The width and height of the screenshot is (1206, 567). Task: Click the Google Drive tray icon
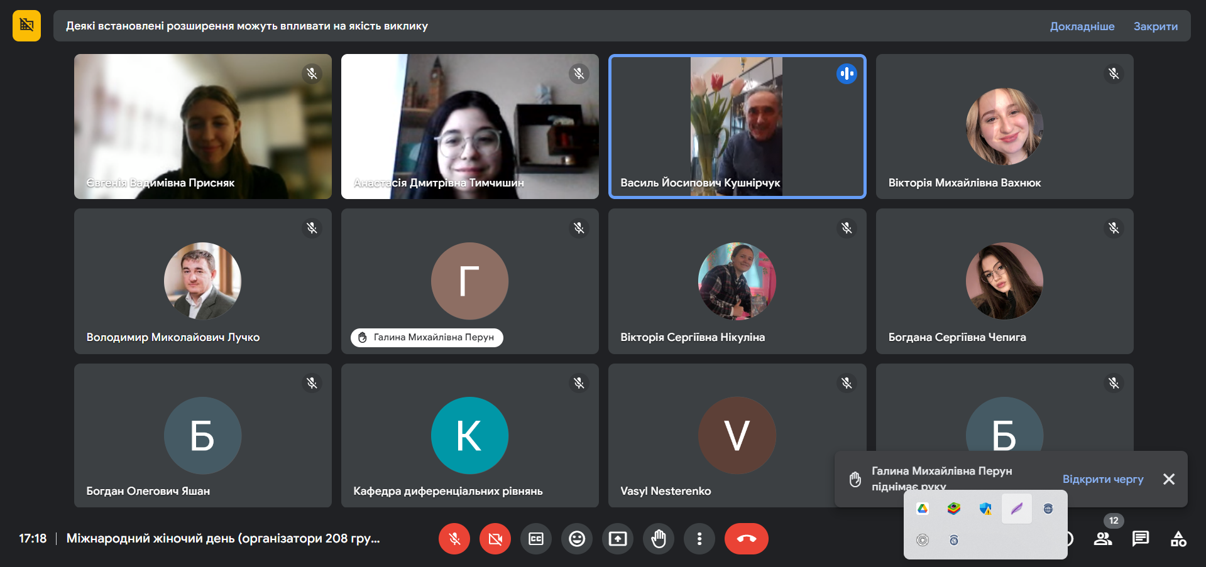point(923,509)
